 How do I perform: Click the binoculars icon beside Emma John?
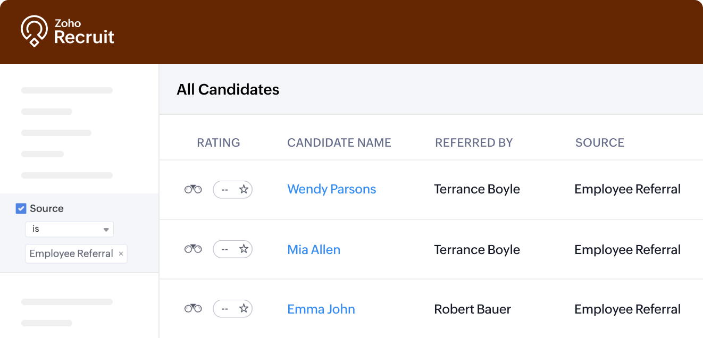193,308
